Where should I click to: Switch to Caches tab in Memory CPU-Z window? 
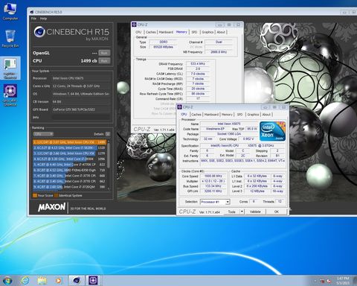point(151,32)
